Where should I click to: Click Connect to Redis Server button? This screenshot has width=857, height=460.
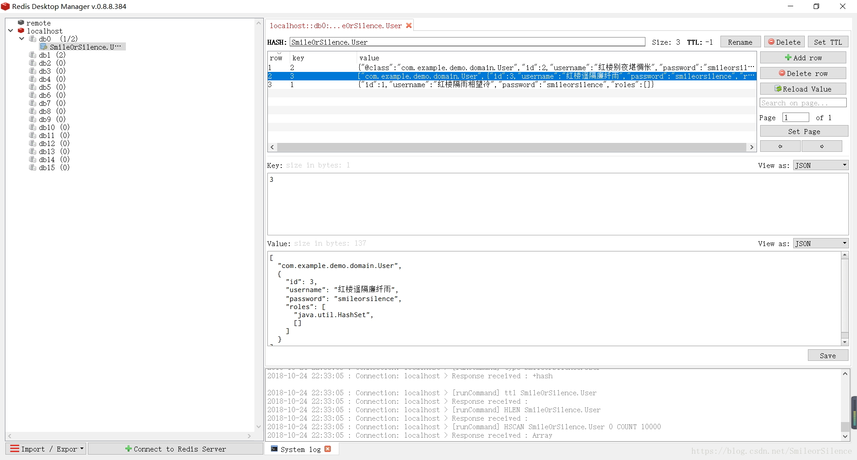[x=175, y=449]
